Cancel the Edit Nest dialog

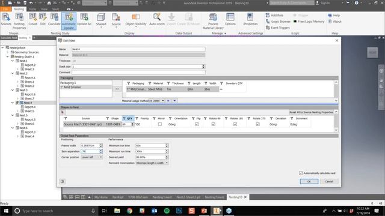(329, 181)
